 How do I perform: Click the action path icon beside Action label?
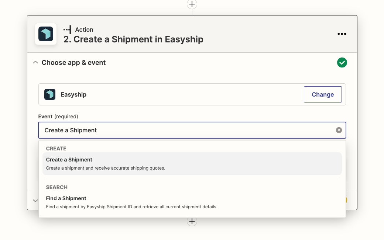tap(68, 29)
